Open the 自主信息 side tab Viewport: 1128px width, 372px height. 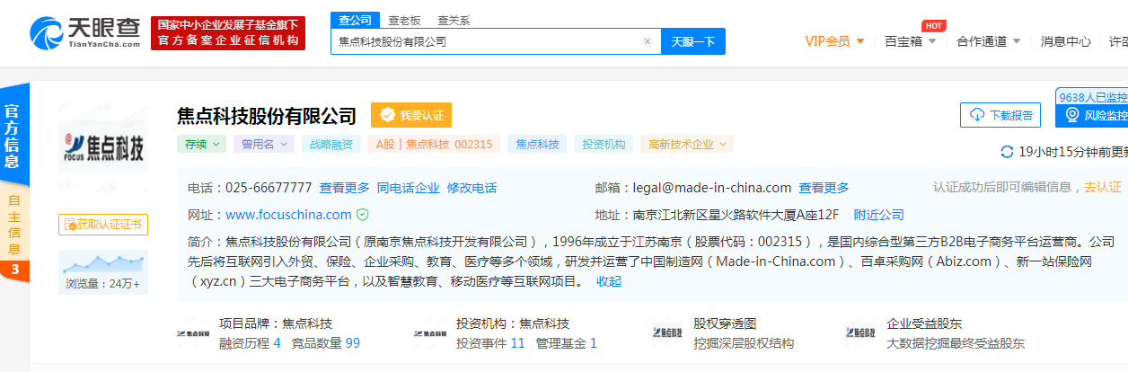point(13,224)
